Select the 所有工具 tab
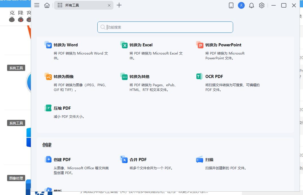 [84, 5]
